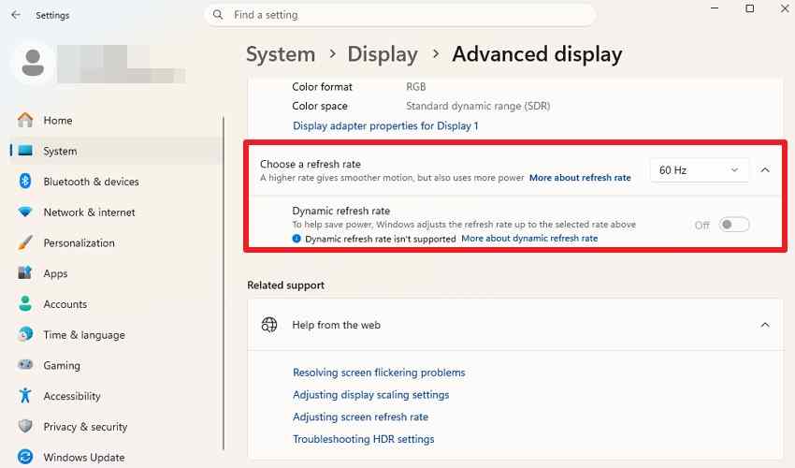Open the 60 Hz refresh rate dropdown
This screenshot has height=468, width=795.
[x=700, y=170]
